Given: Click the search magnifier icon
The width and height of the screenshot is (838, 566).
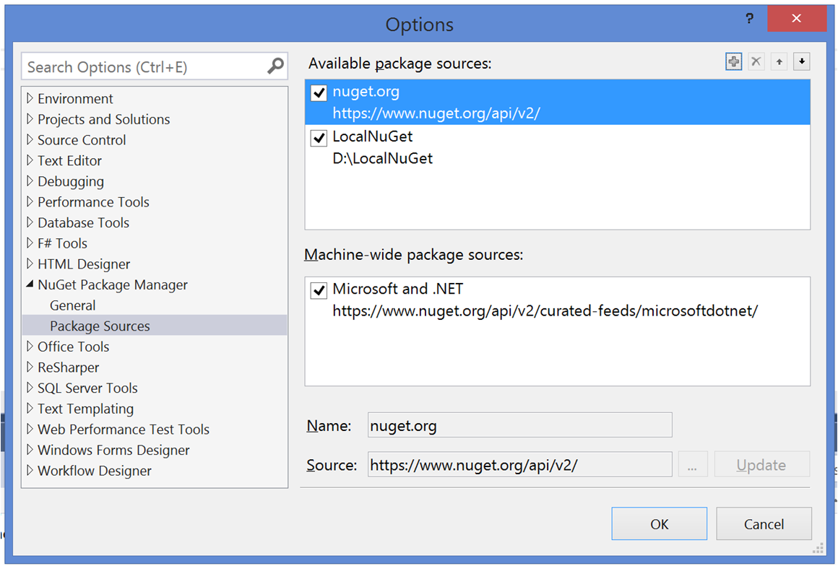Looking at the screenshot, I should 275,67.
